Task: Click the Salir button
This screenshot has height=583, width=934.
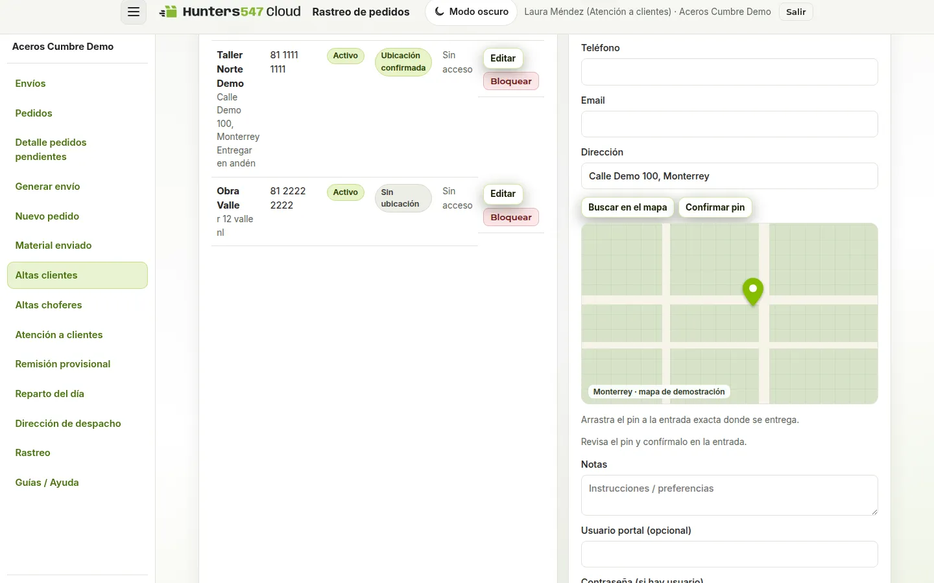Action: (x=796, y=12)
